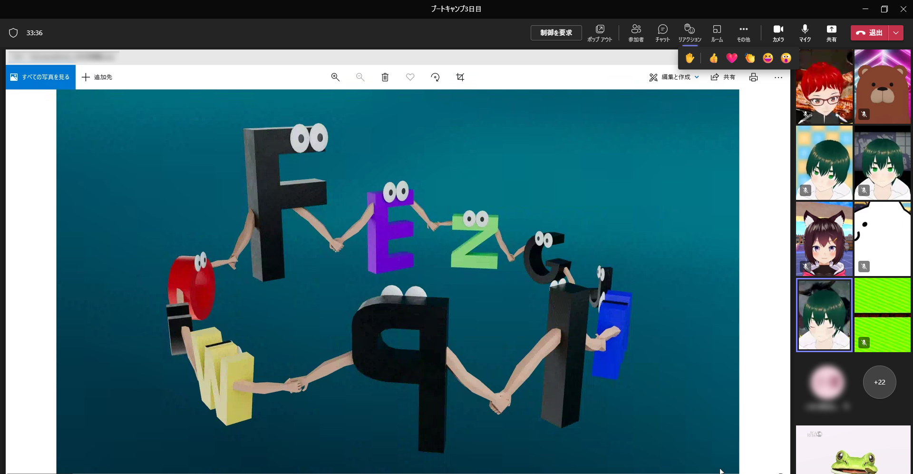
Task: Open the その他 more actions menu
Action: tap(743, 33)
